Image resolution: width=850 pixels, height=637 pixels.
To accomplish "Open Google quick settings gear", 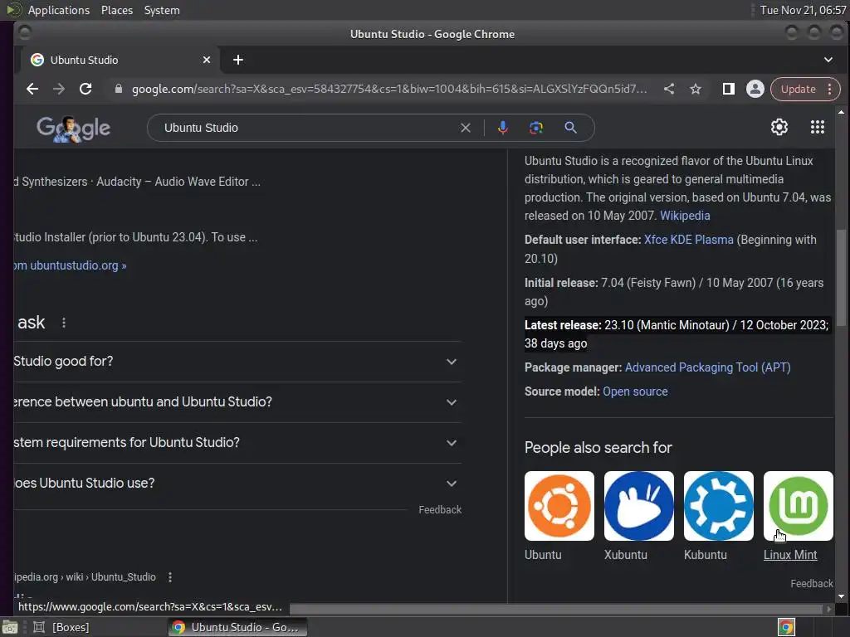I will click(x=779, y=127).
